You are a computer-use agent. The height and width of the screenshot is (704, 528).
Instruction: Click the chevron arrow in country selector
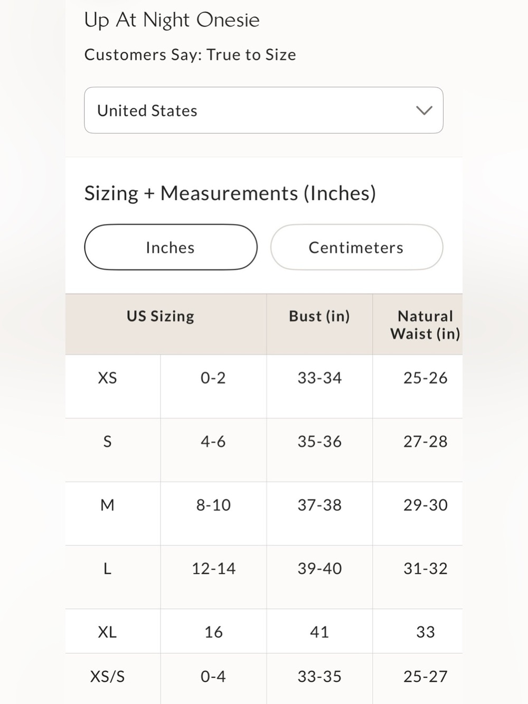[x=424, y=110]
